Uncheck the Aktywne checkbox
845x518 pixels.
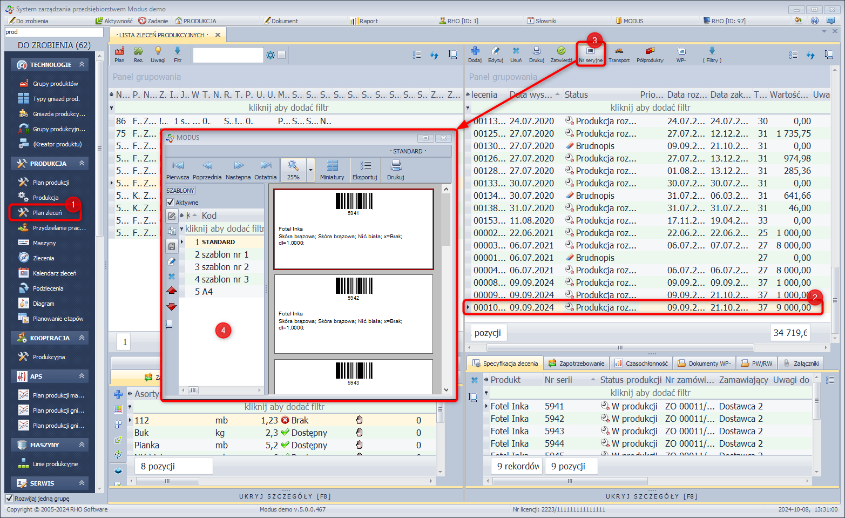171,203
